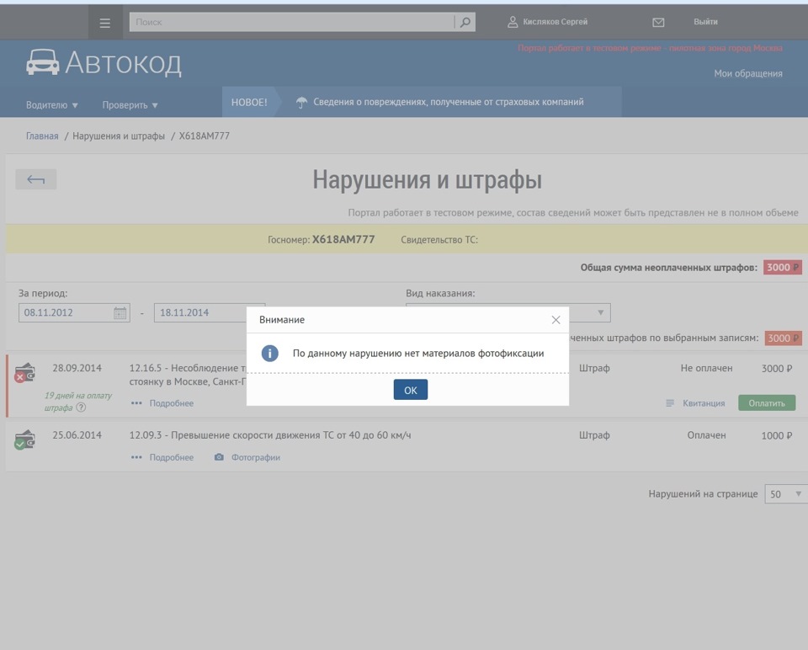
Task: Click the Главная breadcrumb link
Action: point(42,136)
